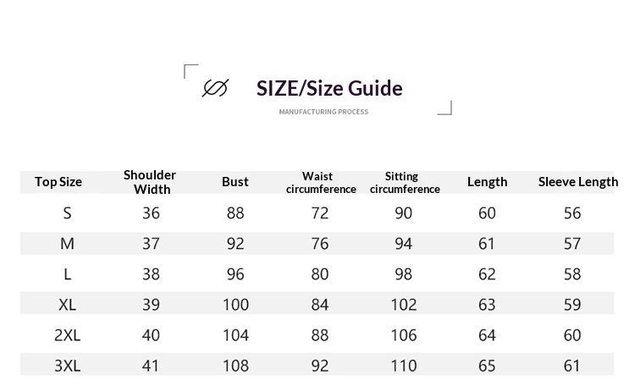This screenshot has width=635, height=386.
Task: Select the Waist circumference column header
Action: pyautogui.click(x=320, y=183)
